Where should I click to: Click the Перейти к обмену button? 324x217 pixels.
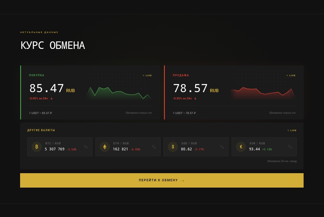(x=162, y=180)
